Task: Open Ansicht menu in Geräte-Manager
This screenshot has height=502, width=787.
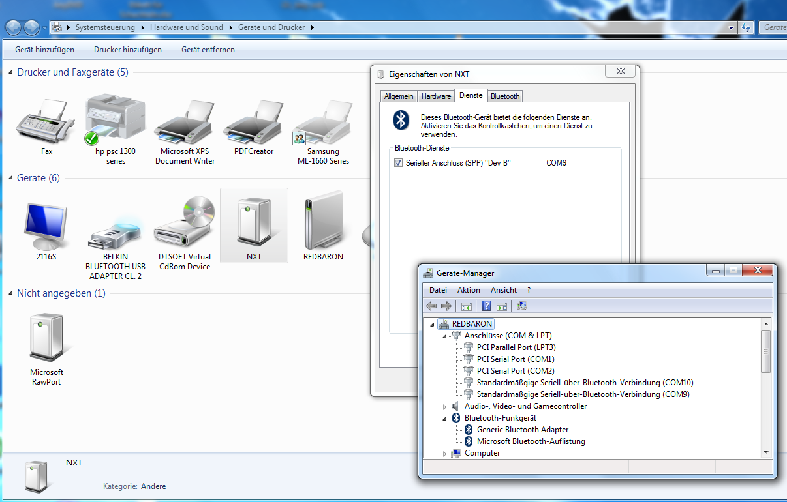Action: tap(504, 290)
